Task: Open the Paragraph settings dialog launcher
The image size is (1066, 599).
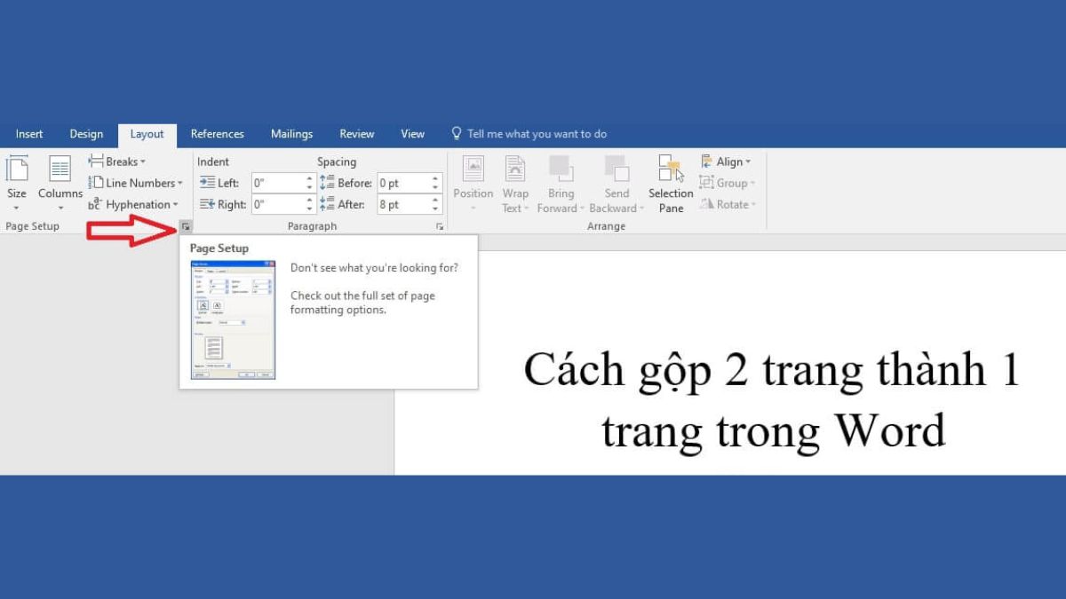Action: click(x=440, y=226)
